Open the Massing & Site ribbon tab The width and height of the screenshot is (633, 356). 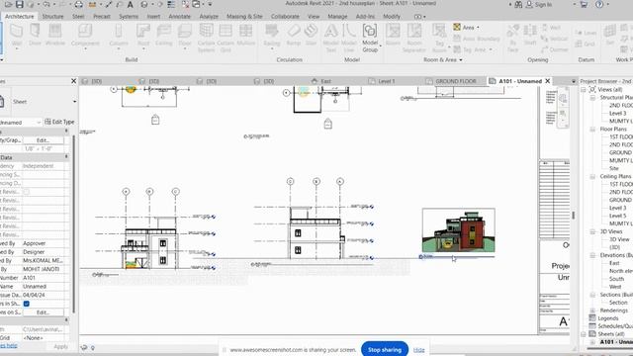(x=244, y=16)
